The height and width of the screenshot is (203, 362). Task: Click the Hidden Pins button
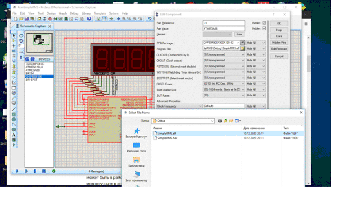tap(279, 42)
